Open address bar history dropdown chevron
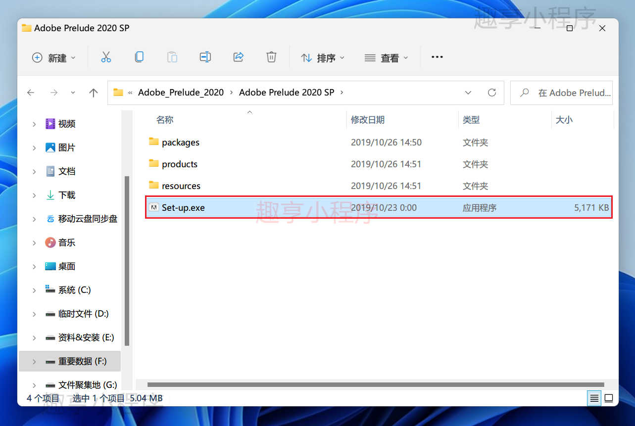The height and width of the screenshot is (426, 635). click(468, 93)
